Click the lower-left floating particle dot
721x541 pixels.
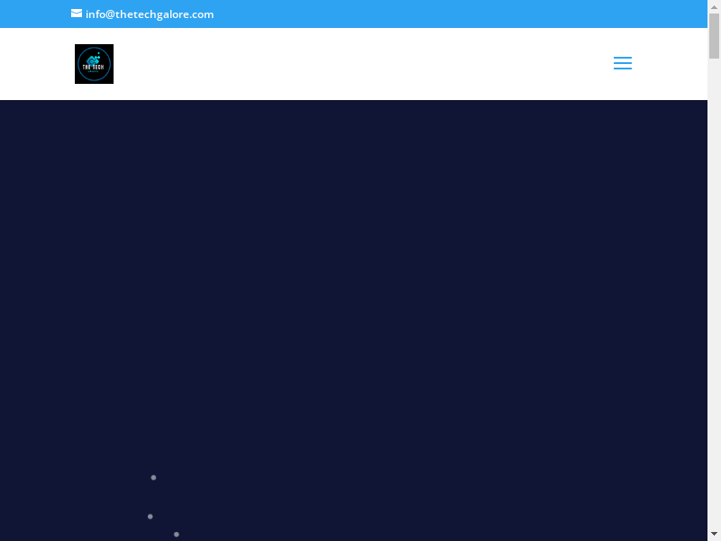coord(150,517)
